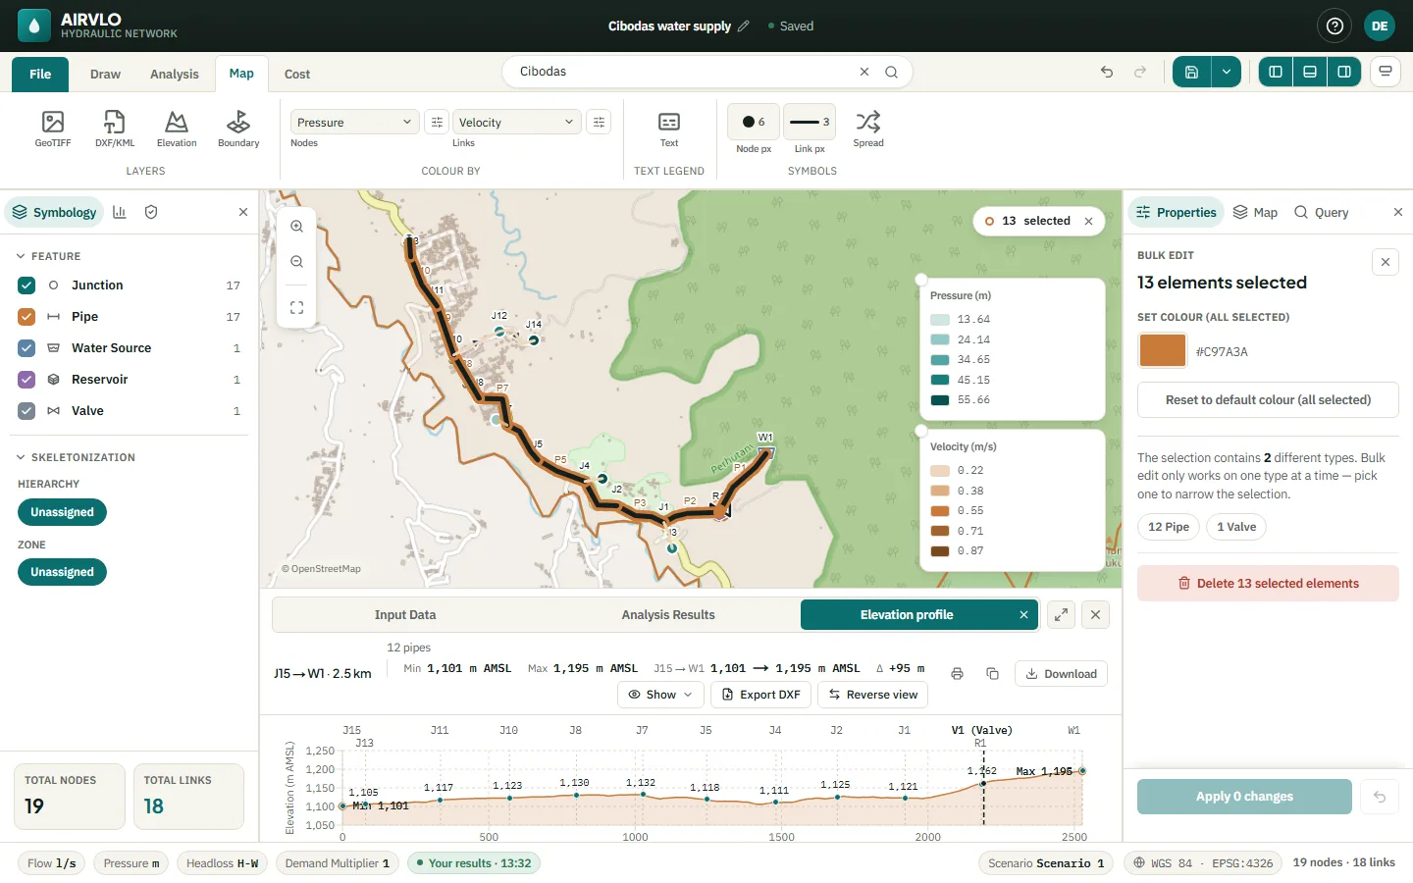Collapse the SKELETONIZATION section
The width and height of the screenshot is (1413, 883).
(75, 457)
